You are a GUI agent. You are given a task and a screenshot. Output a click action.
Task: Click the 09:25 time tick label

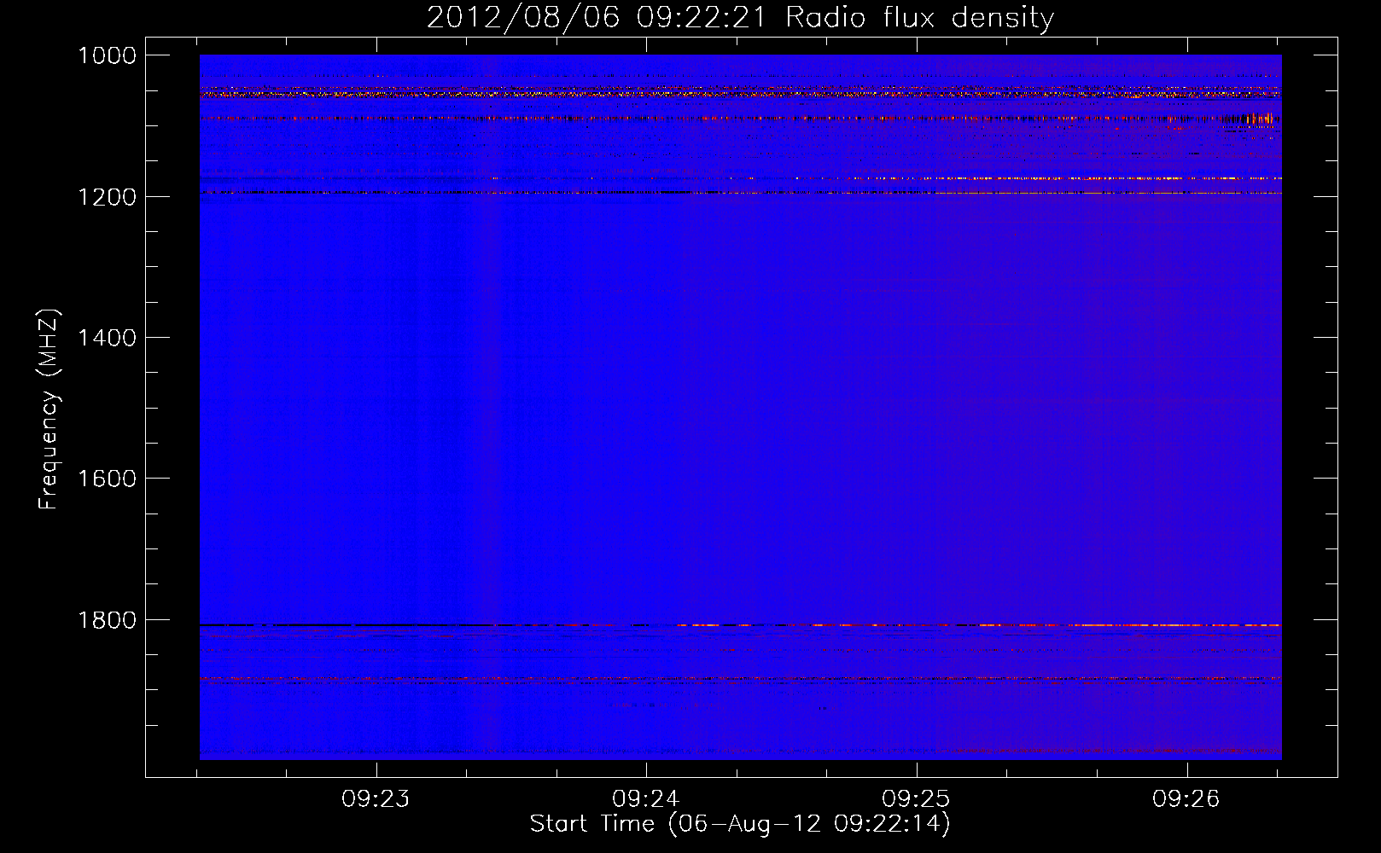coord(916,799)
